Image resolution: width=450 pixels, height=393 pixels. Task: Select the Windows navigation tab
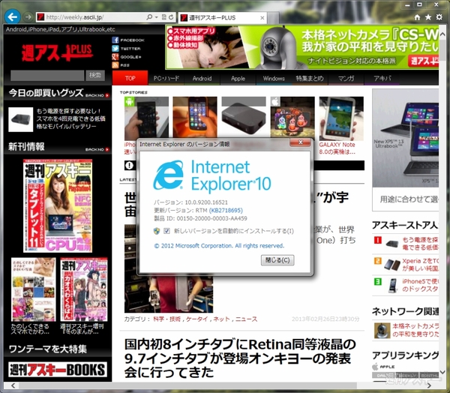click(x=274, y=78)
